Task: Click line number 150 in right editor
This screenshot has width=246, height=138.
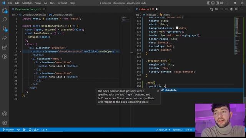Action: tap(139, 86)
